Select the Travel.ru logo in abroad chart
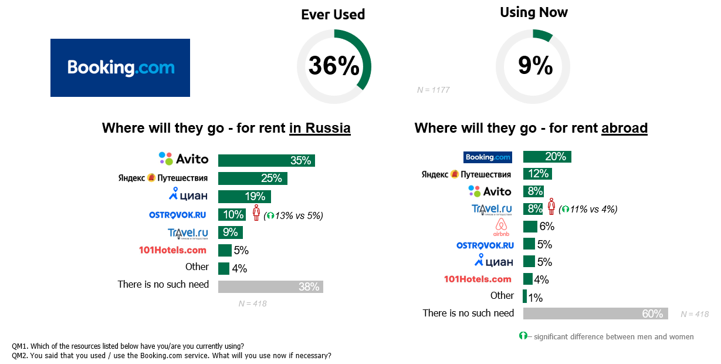The width and height of the screenshot is (721, 364). click(492, 209)
